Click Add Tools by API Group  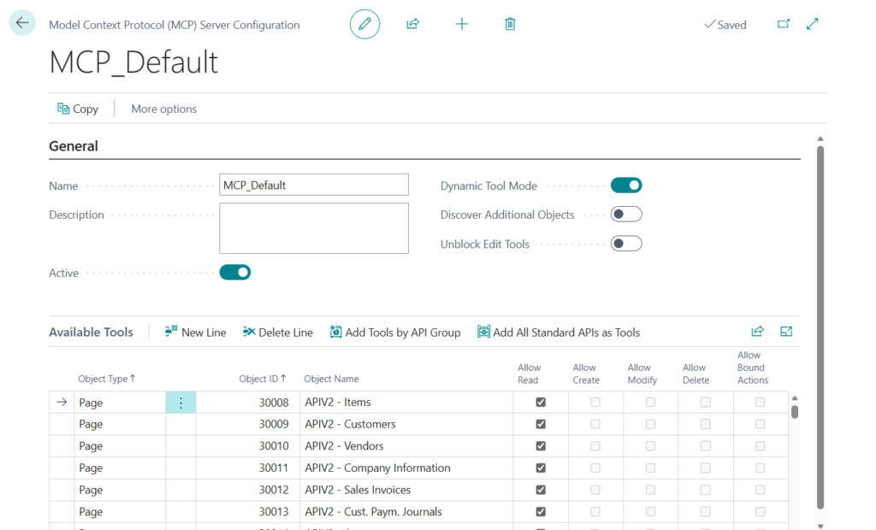395,333
